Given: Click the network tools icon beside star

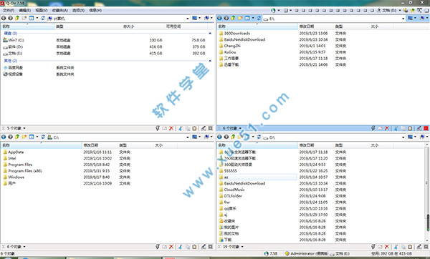Looking at the screenshot, I should (419, 11).
